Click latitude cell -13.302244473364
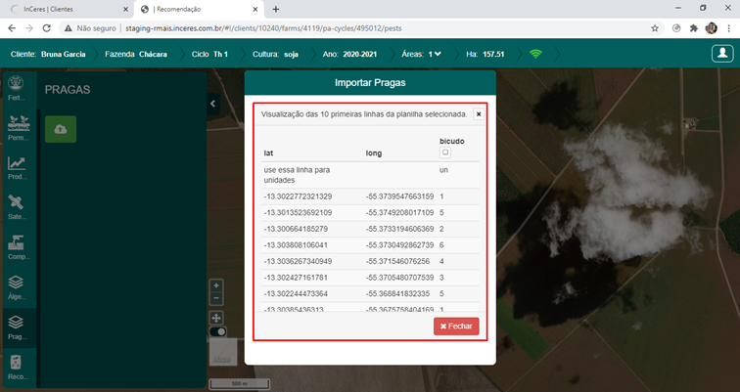 pos(296,293)
